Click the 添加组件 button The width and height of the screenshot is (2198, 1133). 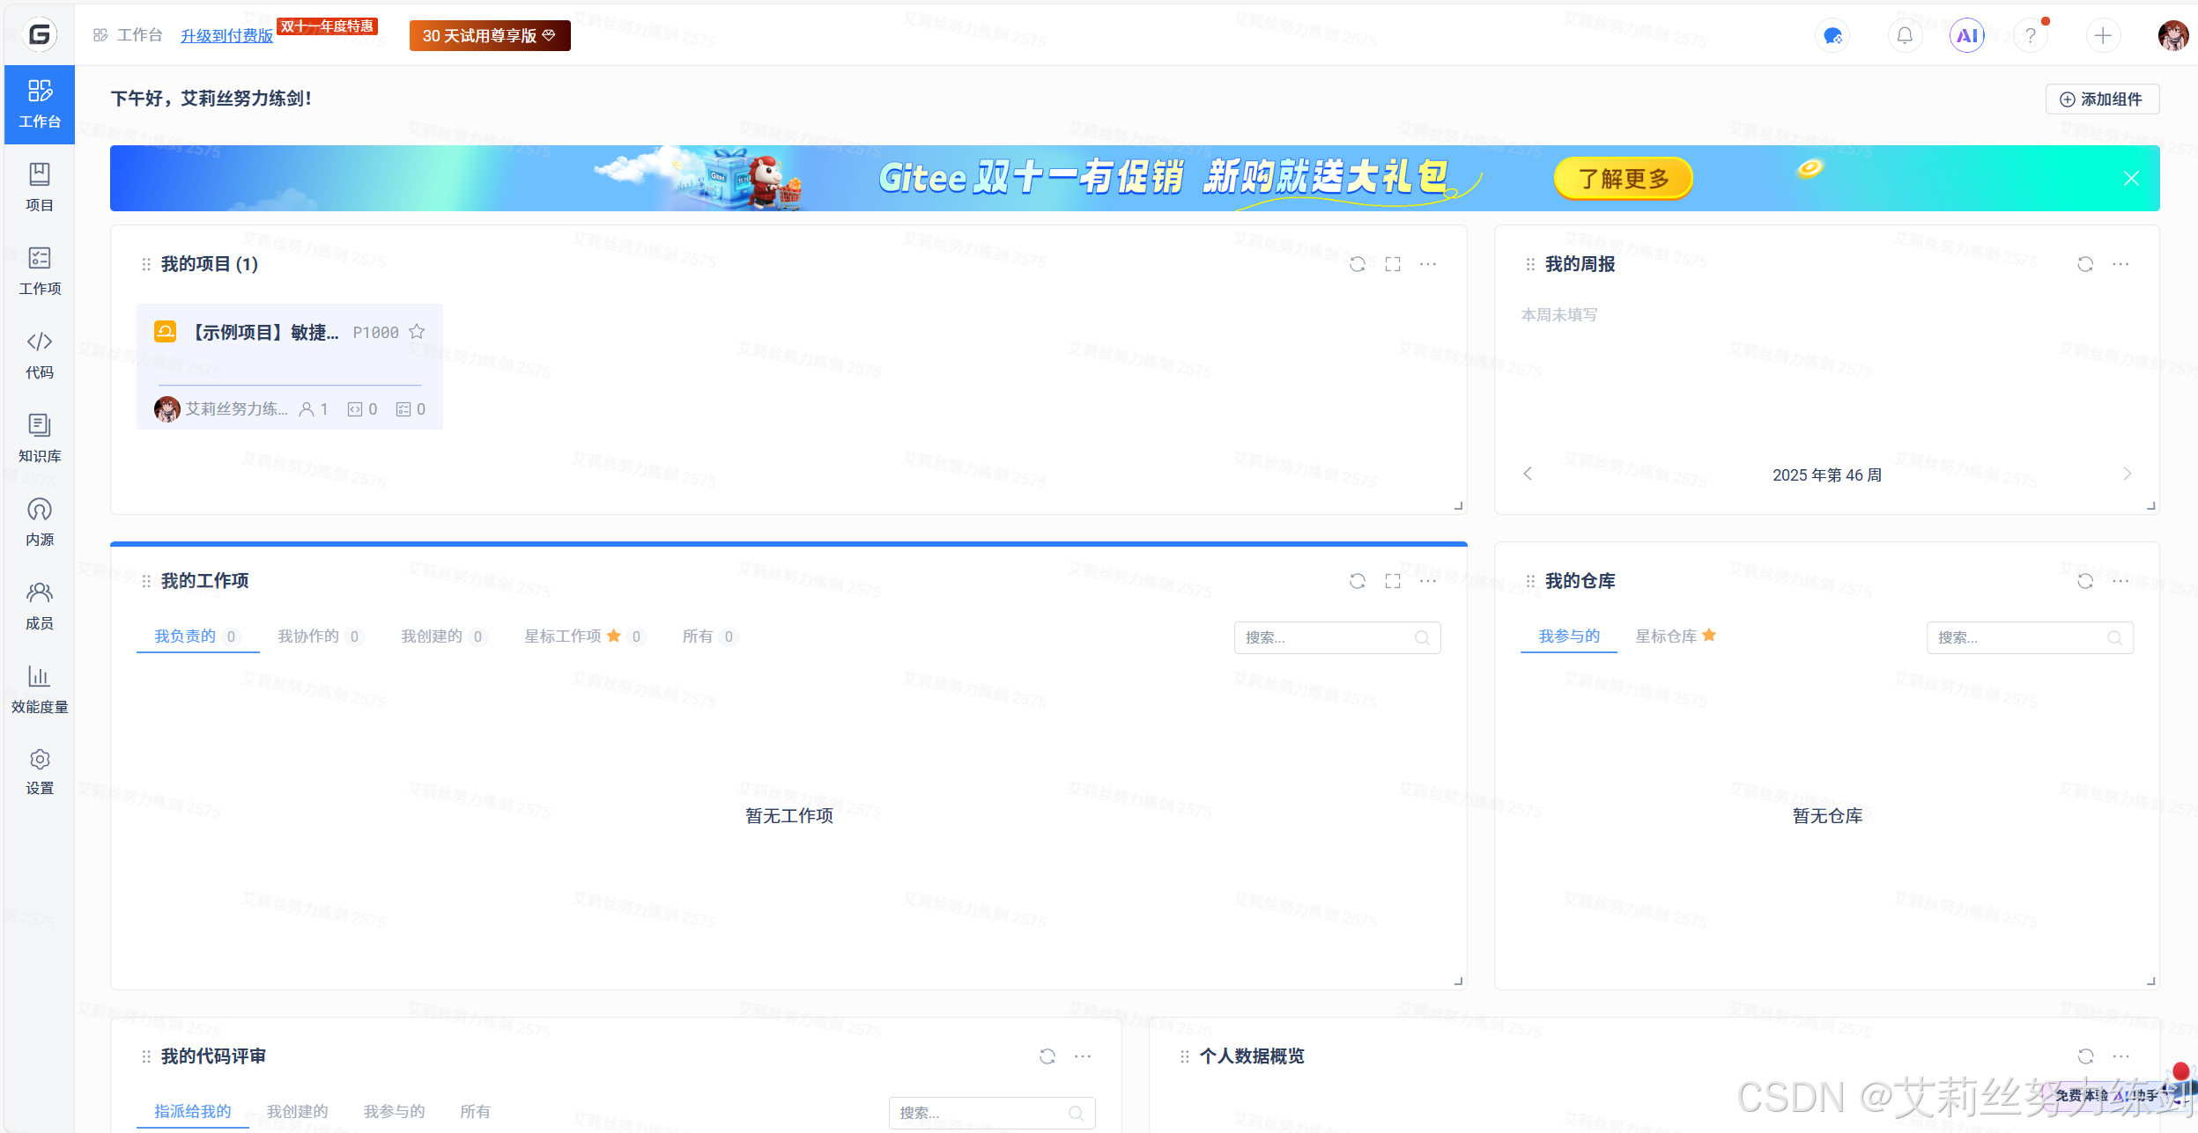coord(2101,99)
